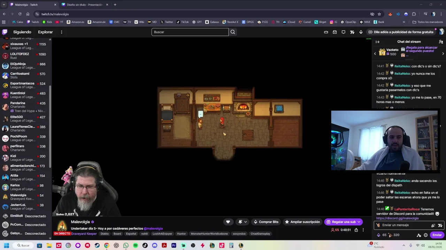The width and height of the screenshot is (446, 250).
Task: Click Comprar Bits button
Action: (x=266, y=222)
